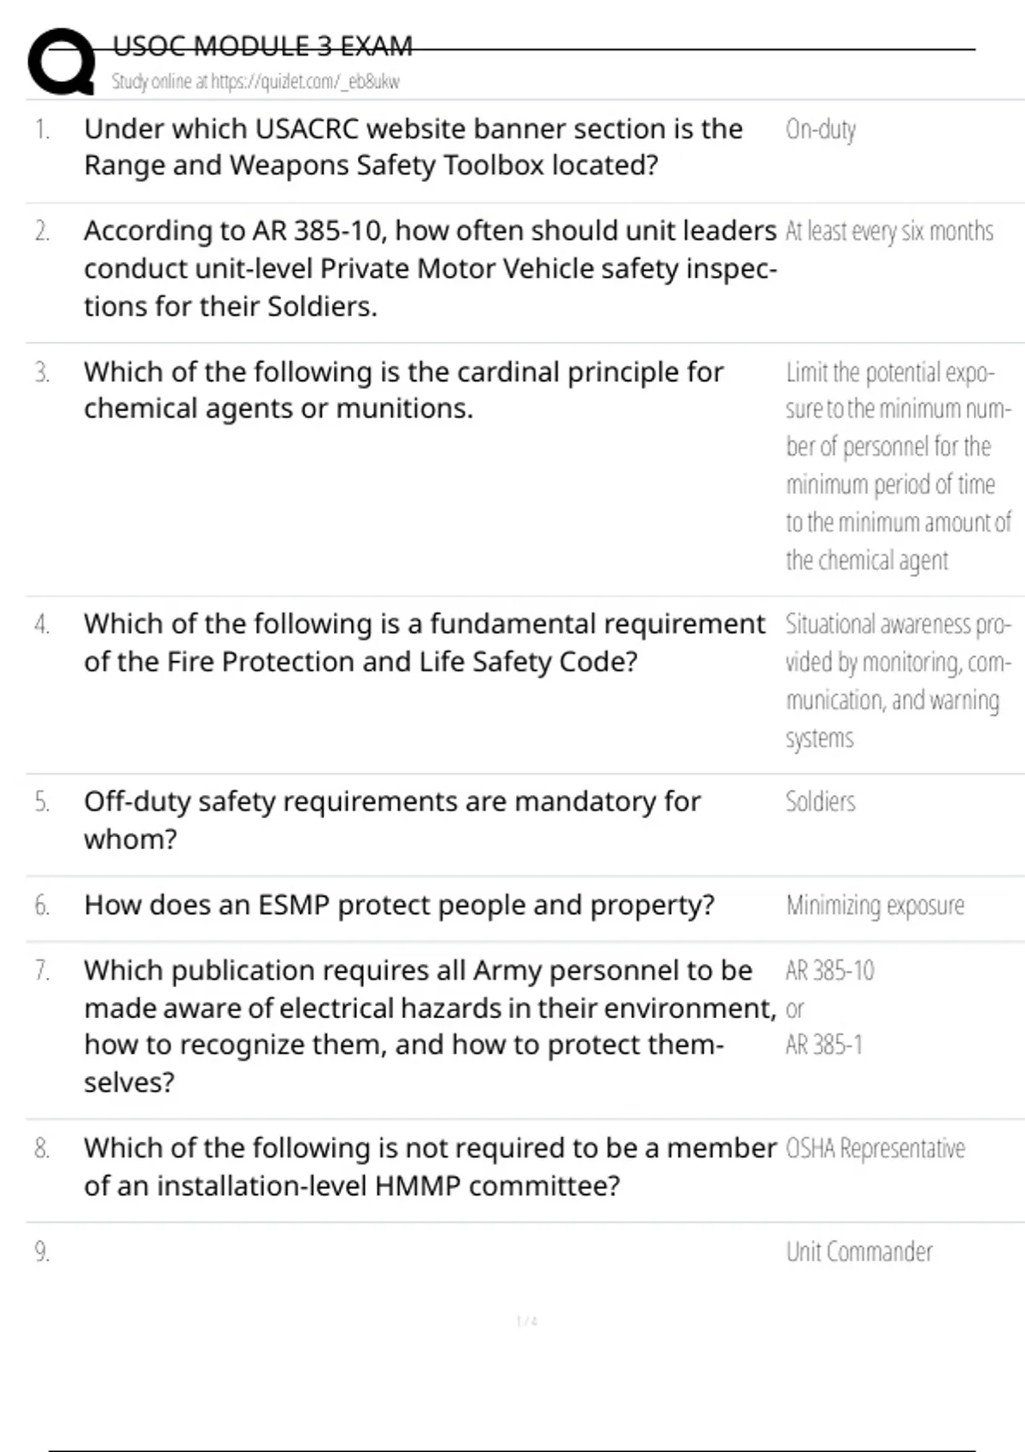Click the "Unit Commander" answer
The width and height of the screenshot is (1025, 1452).
coord(858,1252)
